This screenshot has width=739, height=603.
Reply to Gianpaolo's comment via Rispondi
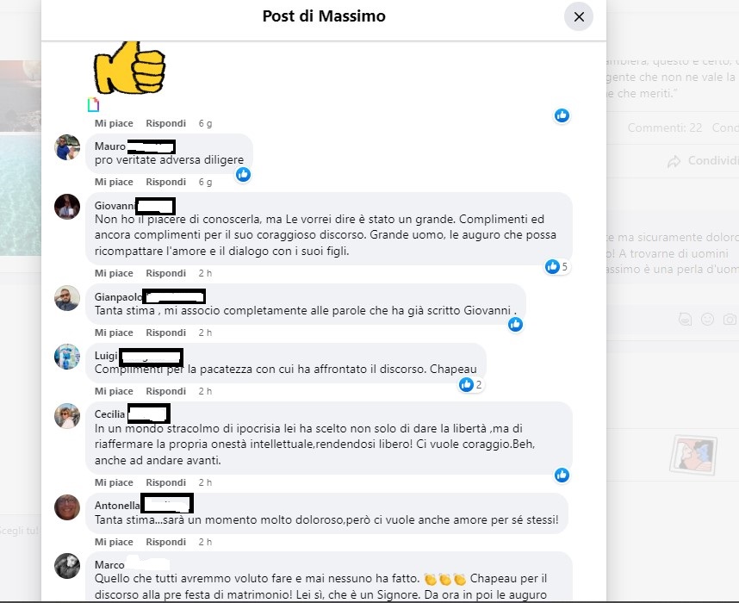[x=165, y=333]
